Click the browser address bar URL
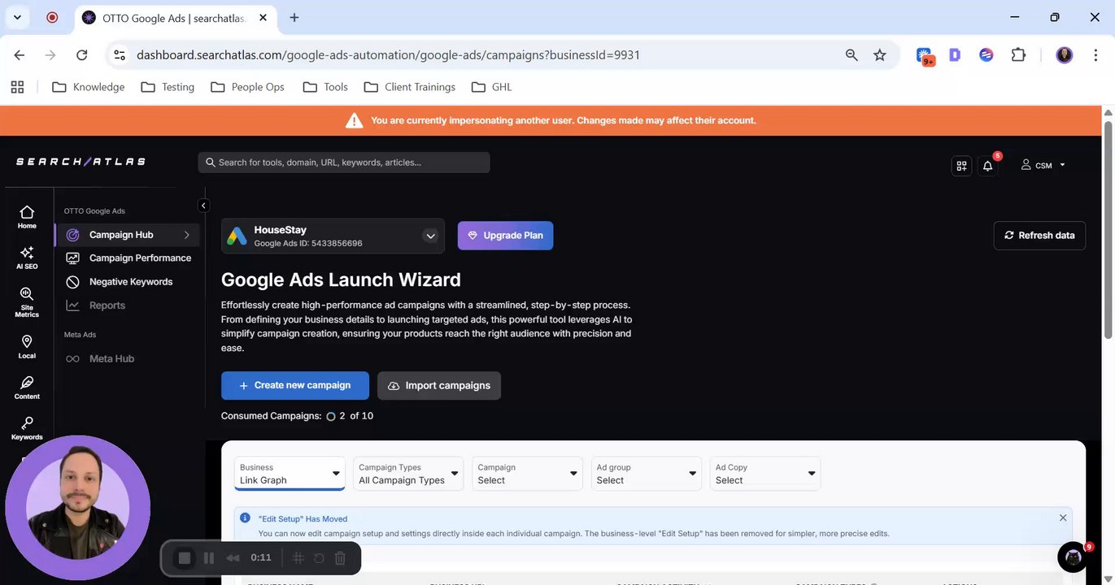Screen dimensions: 1115x585 388,55
